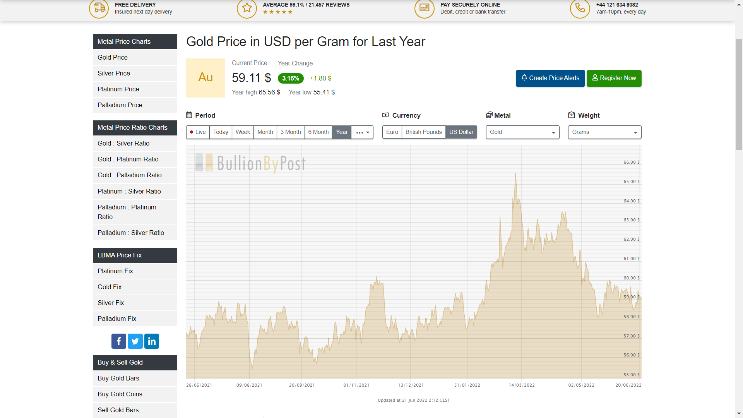Click the reviews star icon
The width and height of the screenshot is (743, 418).
click(247, 8)
